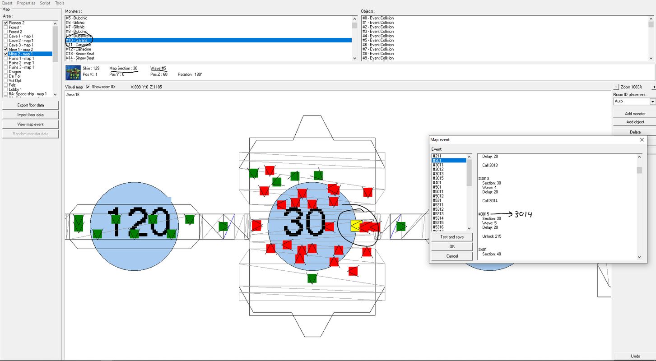The width and height of the screenshot is (656, 361).
Task: Click the blue room 120 circle
Action: [x=134, y=226]
